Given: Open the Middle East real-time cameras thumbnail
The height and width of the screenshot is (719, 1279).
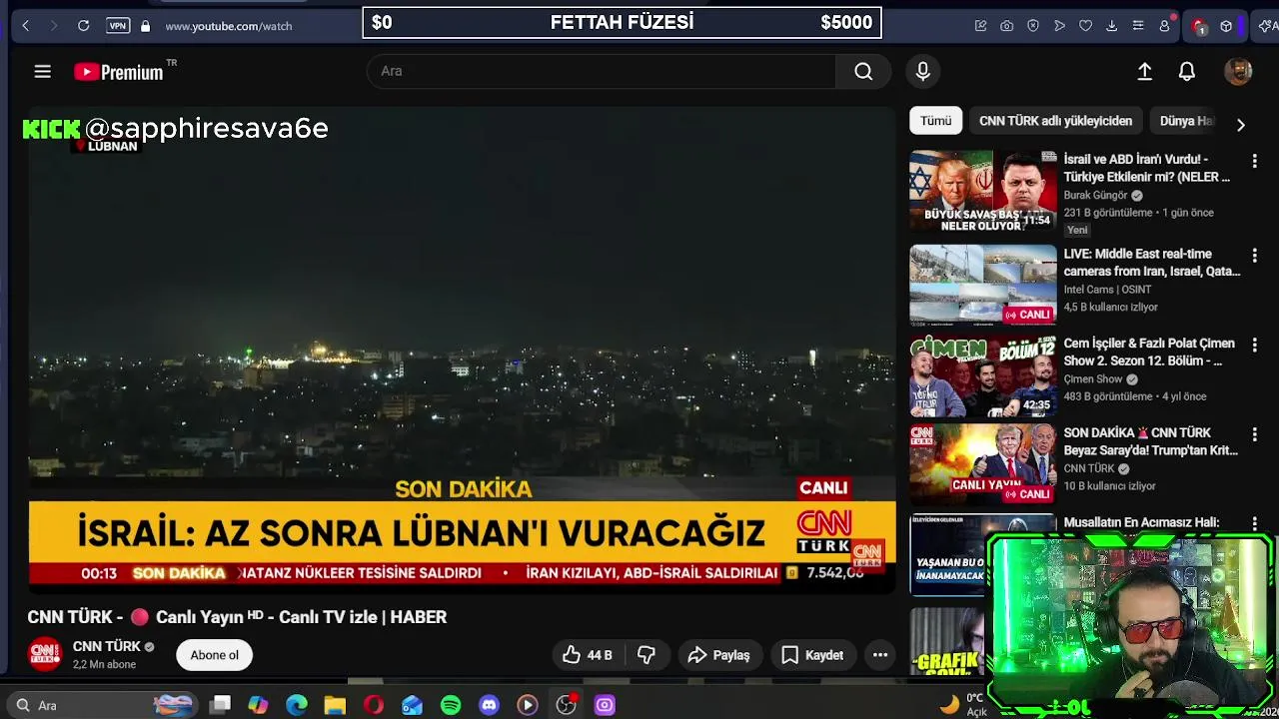Looking at the screenshot, I should click(983, 286).
